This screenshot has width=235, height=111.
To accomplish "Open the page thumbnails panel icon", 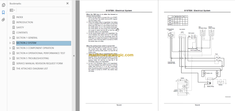I will (3, 5).
